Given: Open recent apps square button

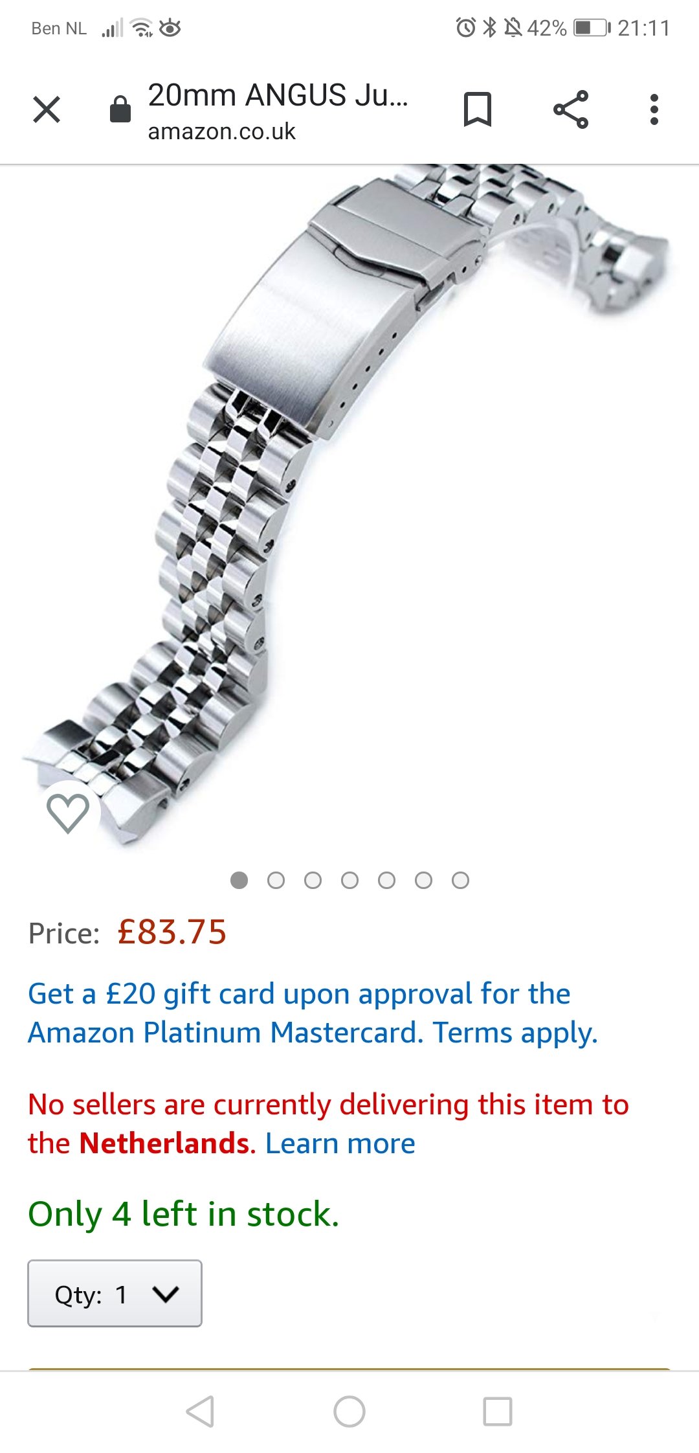Looking at the screenshot, I should coord(498,1412).
